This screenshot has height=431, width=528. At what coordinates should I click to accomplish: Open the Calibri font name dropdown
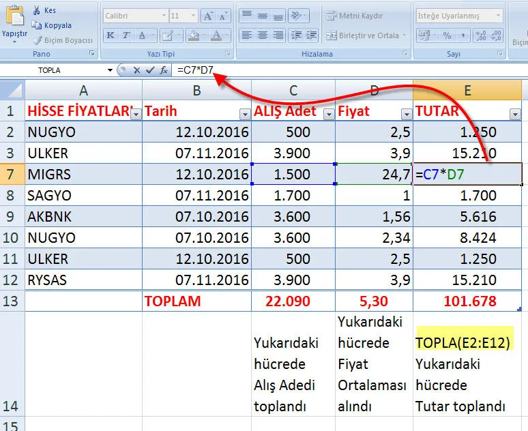(x=164, y=16)
